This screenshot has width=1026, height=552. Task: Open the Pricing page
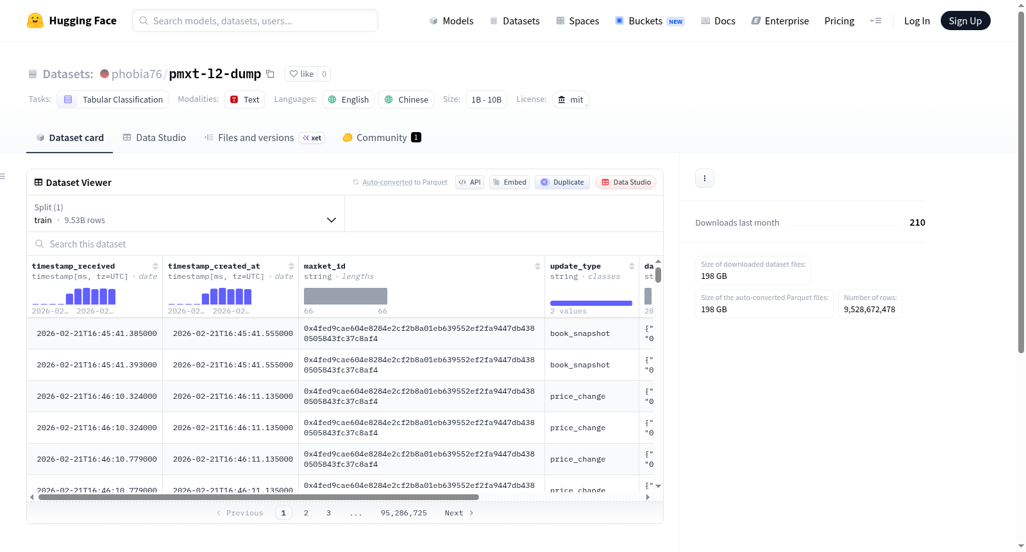click(839, 21)
